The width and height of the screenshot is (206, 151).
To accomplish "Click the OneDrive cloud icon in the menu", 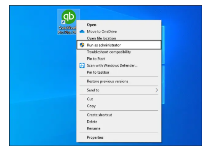I will tap(82, 32).
